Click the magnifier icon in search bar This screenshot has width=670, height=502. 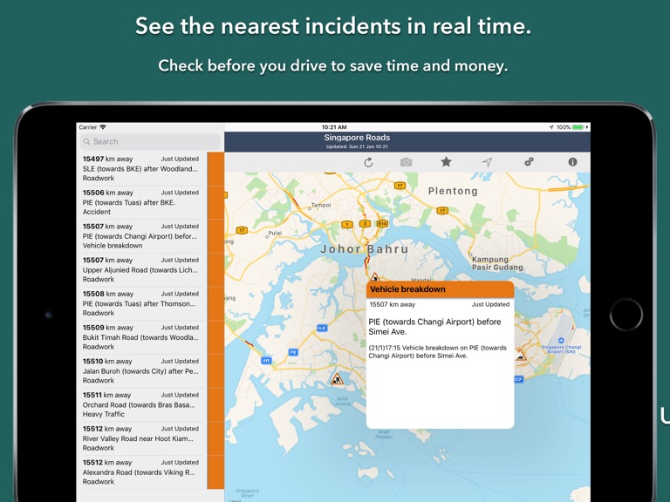tap(86, 141)
